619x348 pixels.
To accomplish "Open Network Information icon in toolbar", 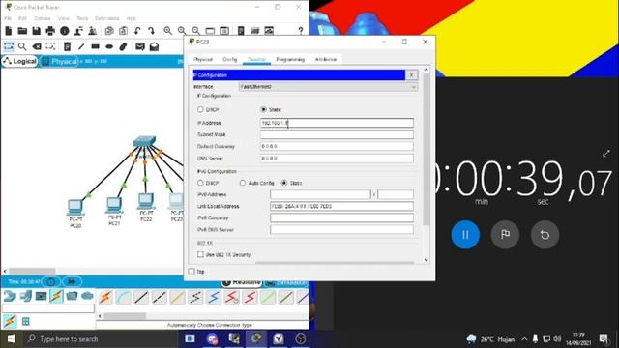I will point(65,31).
